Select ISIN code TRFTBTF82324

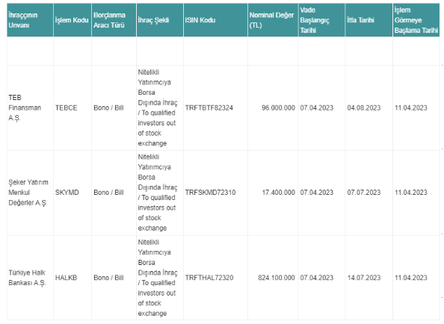coord(209,108)
